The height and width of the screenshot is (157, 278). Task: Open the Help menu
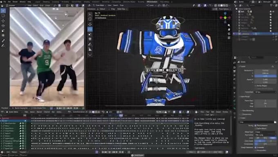click(x=29, y=2)
